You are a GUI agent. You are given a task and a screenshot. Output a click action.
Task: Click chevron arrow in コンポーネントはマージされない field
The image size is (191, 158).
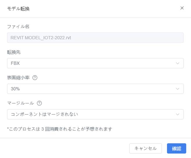point(178,114)
